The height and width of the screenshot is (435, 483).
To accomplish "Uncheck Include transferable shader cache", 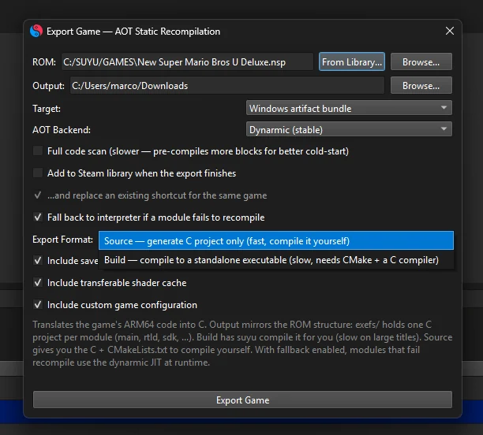I will coord(38,282).
